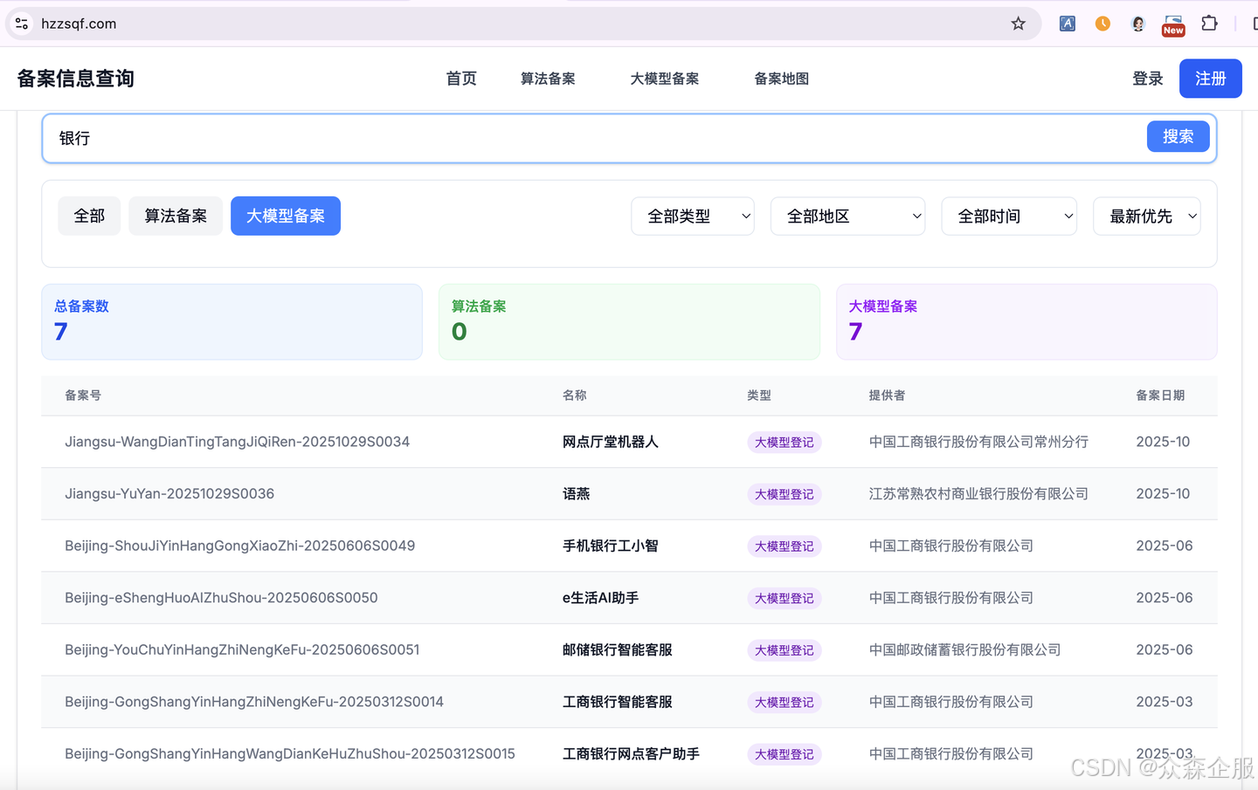Click provider 中国邮政储蓄银行股份有限公司
The height and width of the screenshot is (790, 1258).
964,649
